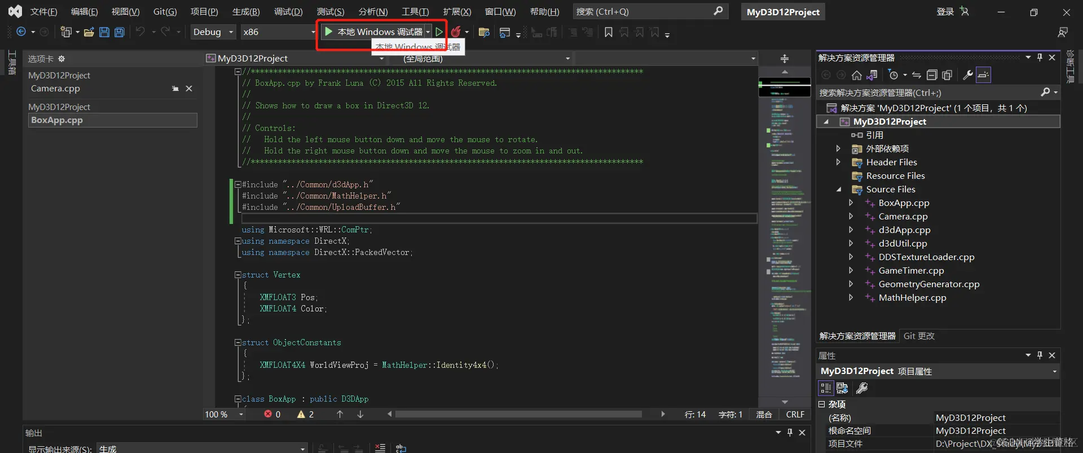The height and width of the screenshot is (453, 1083).
Task: Click the Home icon in Solution Explorer
Action: [856, 75]
